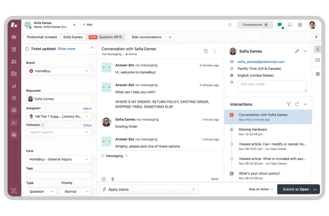Open the Followers search agents dropdown
Image resolution: width=329 pixels, height=216 pixels.
(59, 132)
